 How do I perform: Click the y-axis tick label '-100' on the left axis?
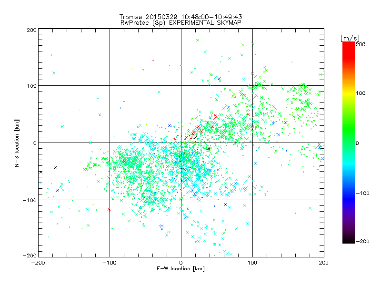point(30,200)
